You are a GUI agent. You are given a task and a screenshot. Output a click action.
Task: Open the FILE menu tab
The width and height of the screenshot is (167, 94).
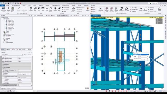point(2,5)
